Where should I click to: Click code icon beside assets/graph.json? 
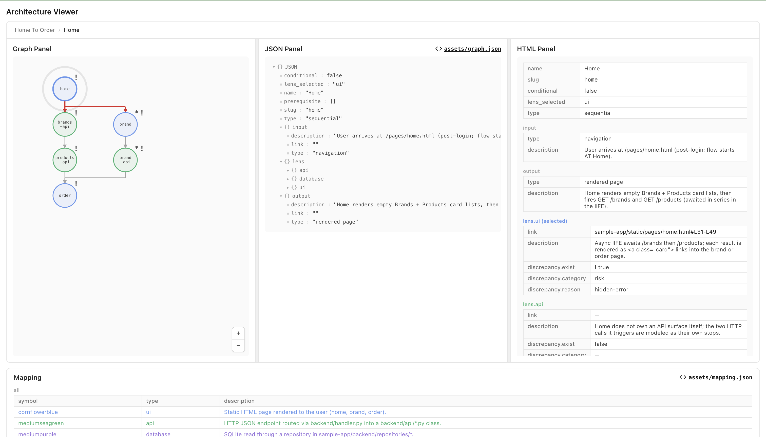coord(438,49)
